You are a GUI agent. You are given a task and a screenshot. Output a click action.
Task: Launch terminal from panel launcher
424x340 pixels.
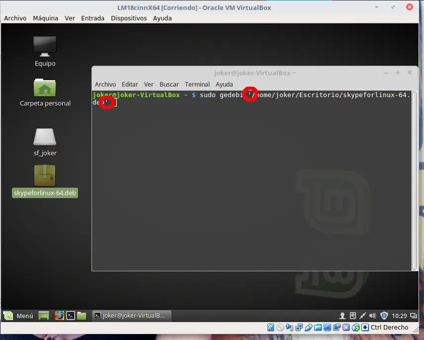click(x=71, y=316)
